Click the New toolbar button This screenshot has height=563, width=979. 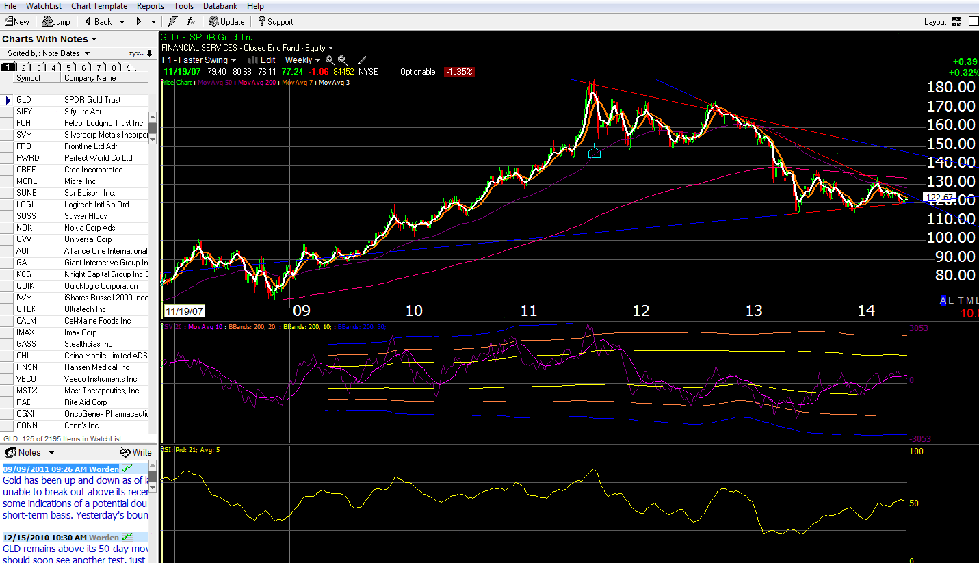(x=17, y=21)
